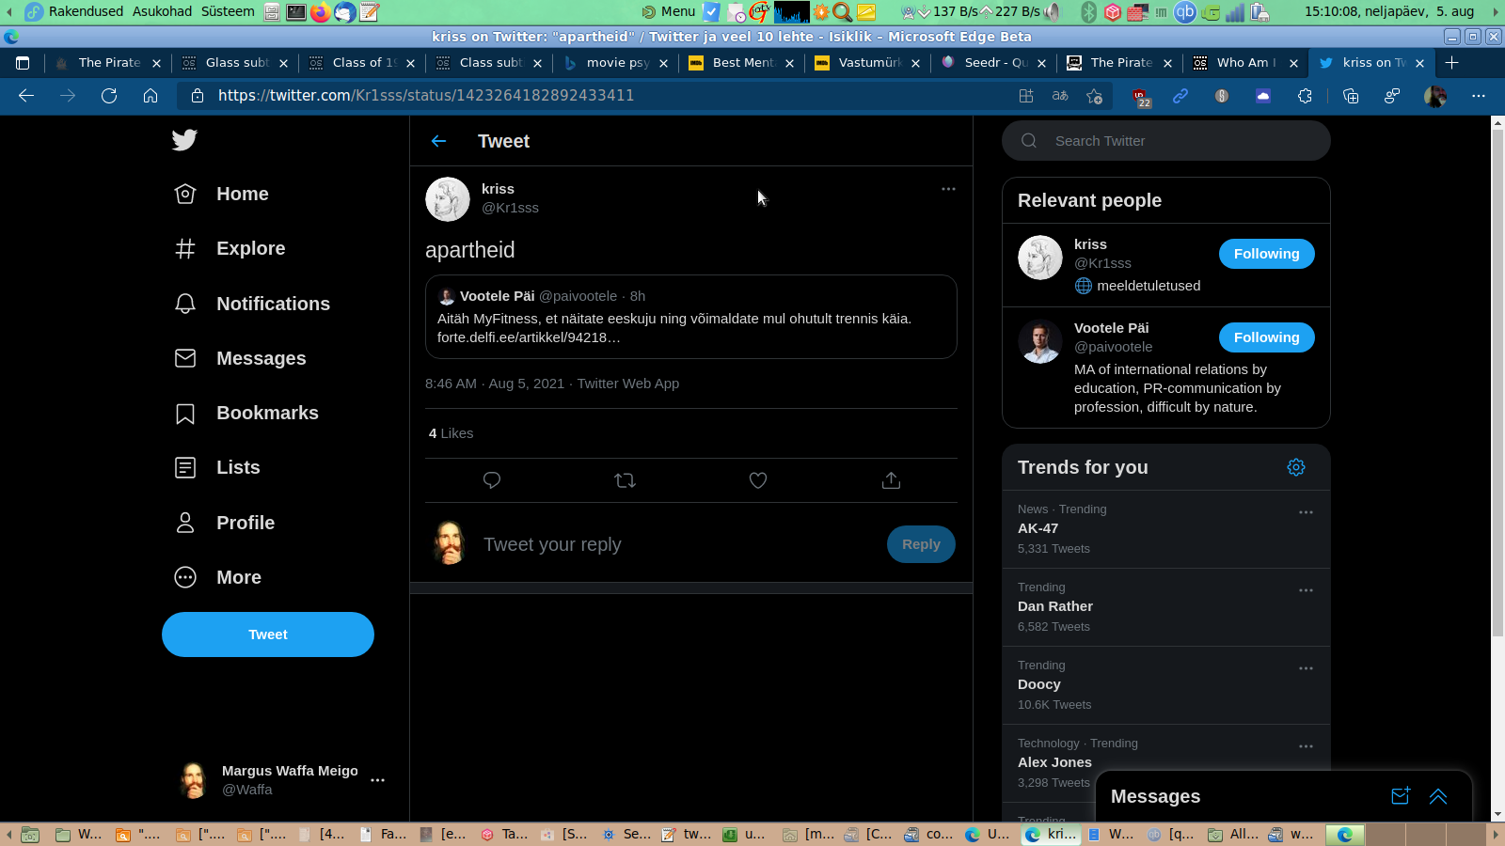Open the Süsteem system menu
Viewport: 1505px width, 846px height.
coord(228,11)
